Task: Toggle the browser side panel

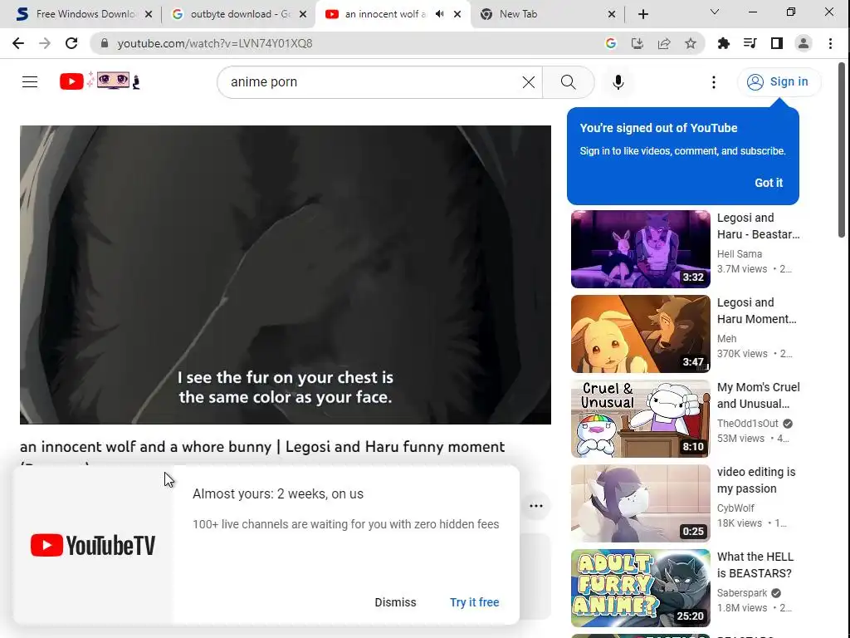Action: tap(776, 43)
